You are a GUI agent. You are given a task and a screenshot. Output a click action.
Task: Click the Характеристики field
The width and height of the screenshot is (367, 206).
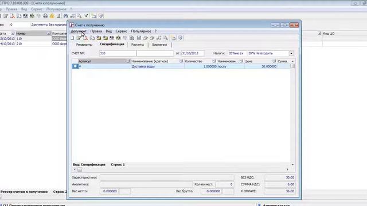(x=167, y=177)
